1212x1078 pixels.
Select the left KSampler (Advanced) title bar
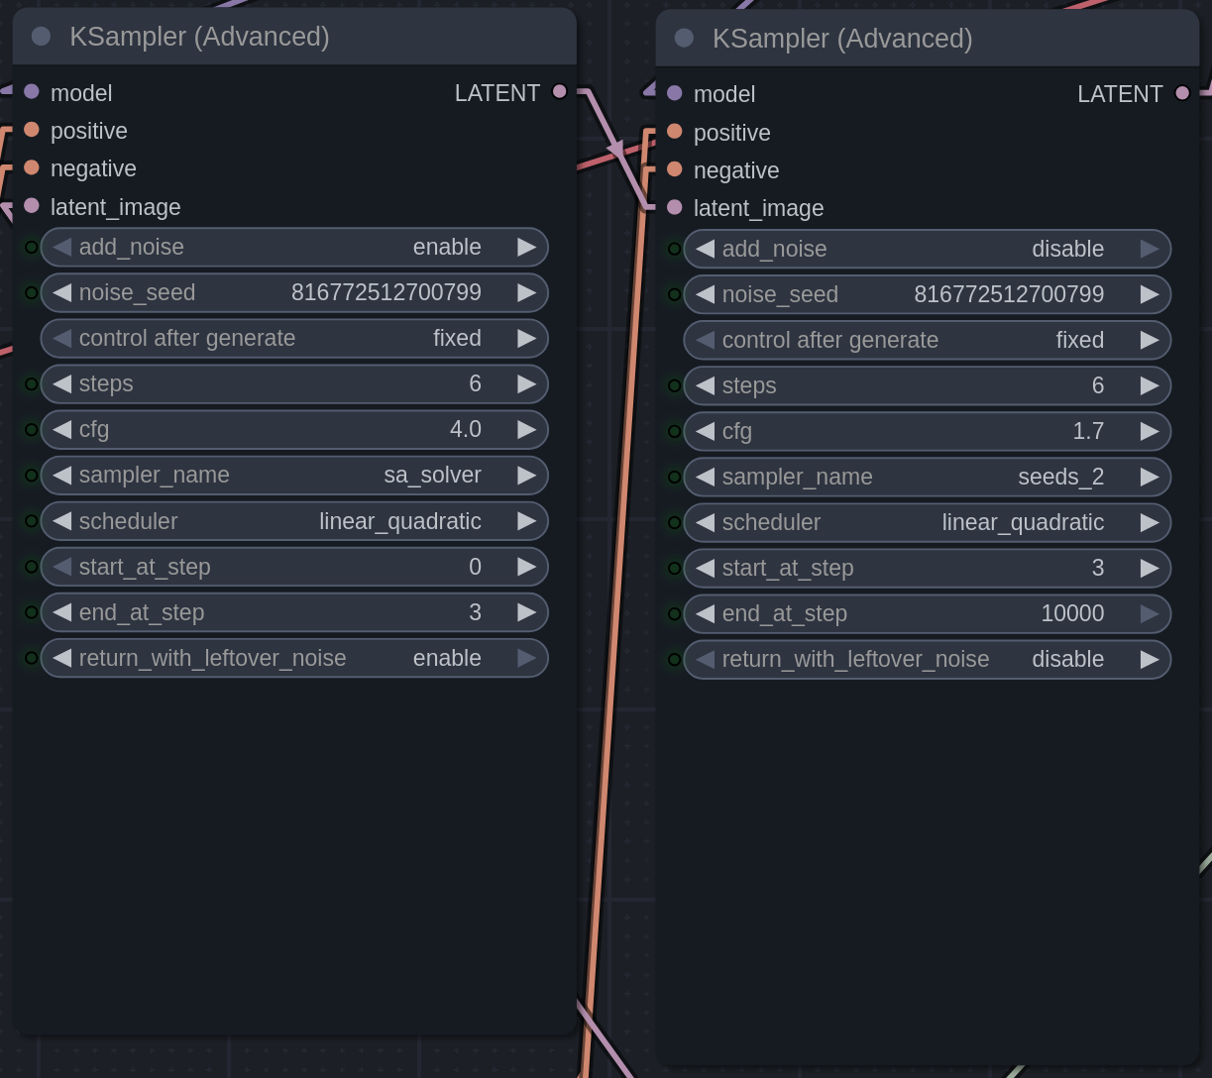pyautogui.click(x=294, y=37)
